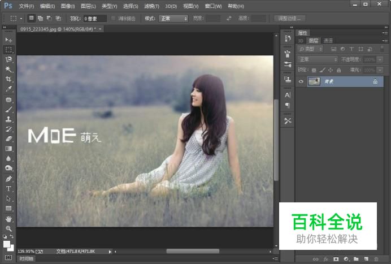Viewport: 391px width, 264px height.
Task: Open the Clone Source panel icon
Action: [288, 79]
